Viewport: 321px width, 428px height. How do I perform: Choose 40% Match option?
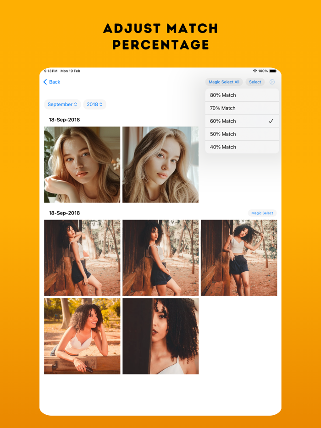click(242, 147)
